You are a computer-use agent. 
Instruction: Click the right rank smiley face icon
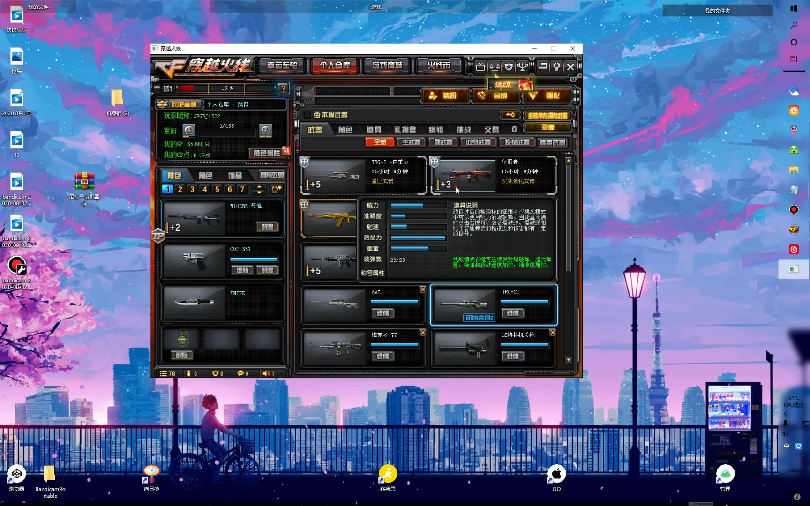tap(265, 130)
